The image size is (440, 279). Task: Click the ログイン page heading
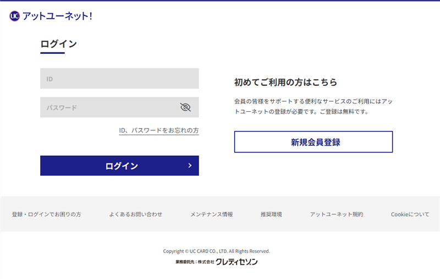[x=58, y=44]
